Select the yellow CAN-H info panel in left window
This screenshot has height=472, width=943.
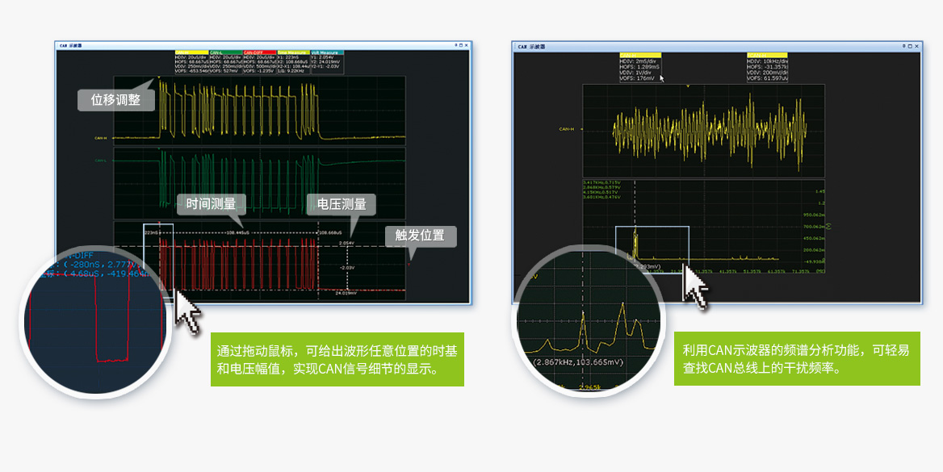click(x=191, y=62)
